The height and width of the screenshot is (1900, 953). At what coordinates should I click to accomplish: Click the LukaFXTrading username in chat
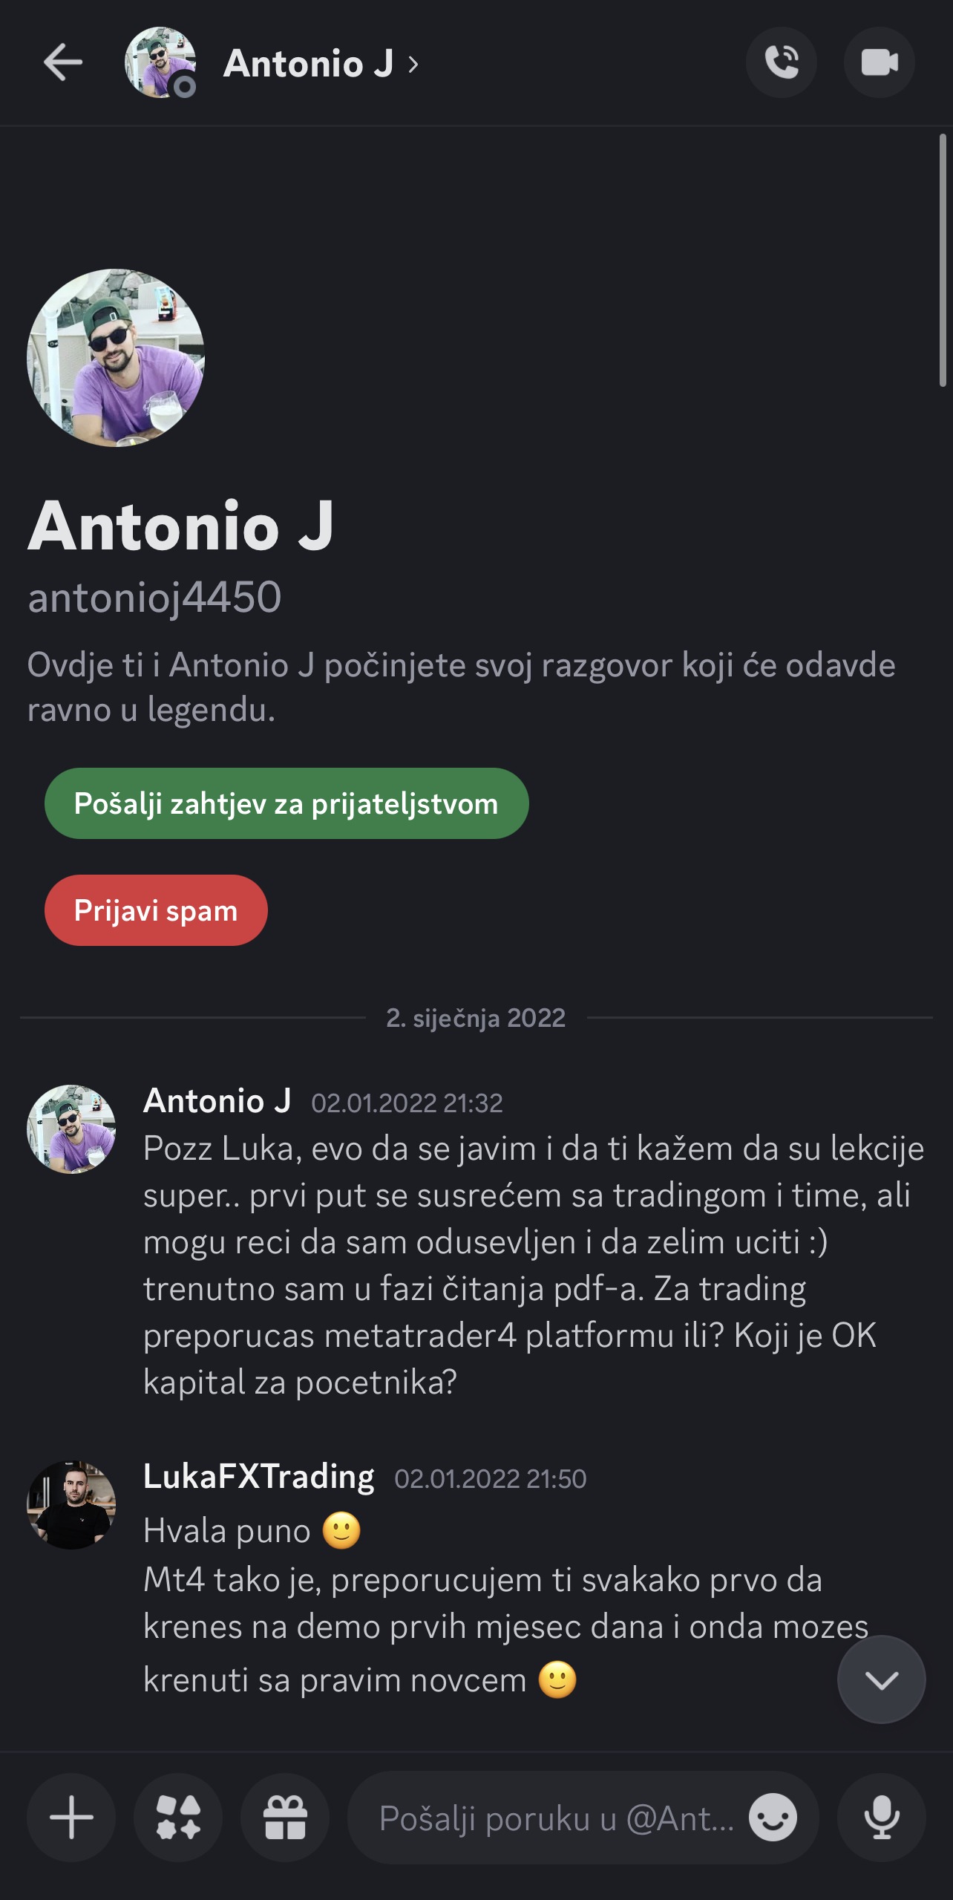[x=258, y=1476]
